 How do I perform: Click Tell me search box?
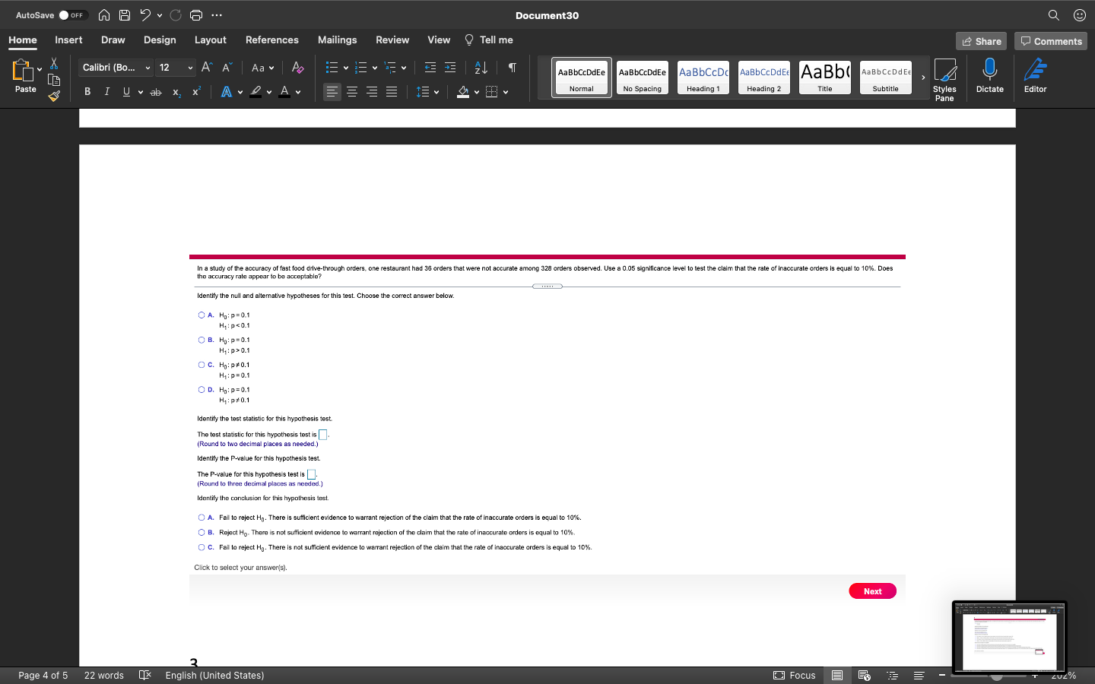click(x=488, y=40)
